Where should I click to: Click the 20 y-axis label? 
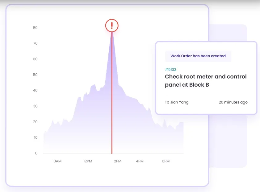pos(35,122)
